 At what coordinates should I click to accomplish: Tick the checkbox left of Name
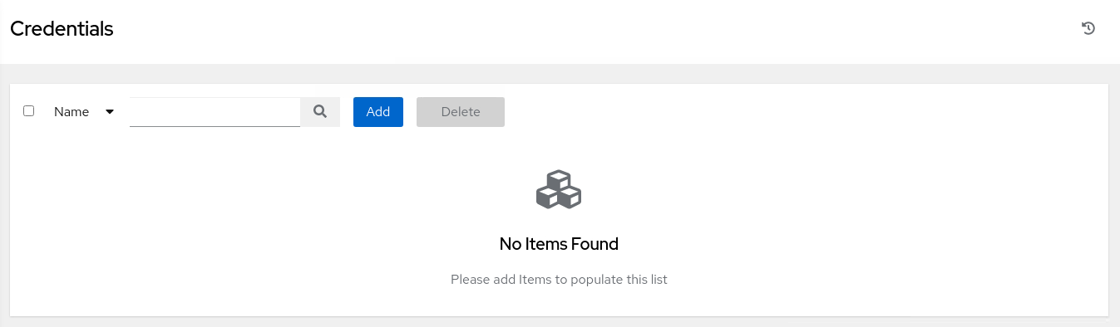(x=29, y=110)
